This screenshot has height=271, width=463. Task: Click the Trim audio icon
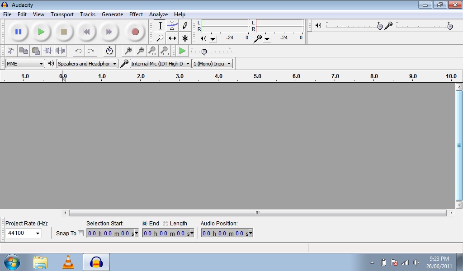pyautogui.click(x=48, y=51)
